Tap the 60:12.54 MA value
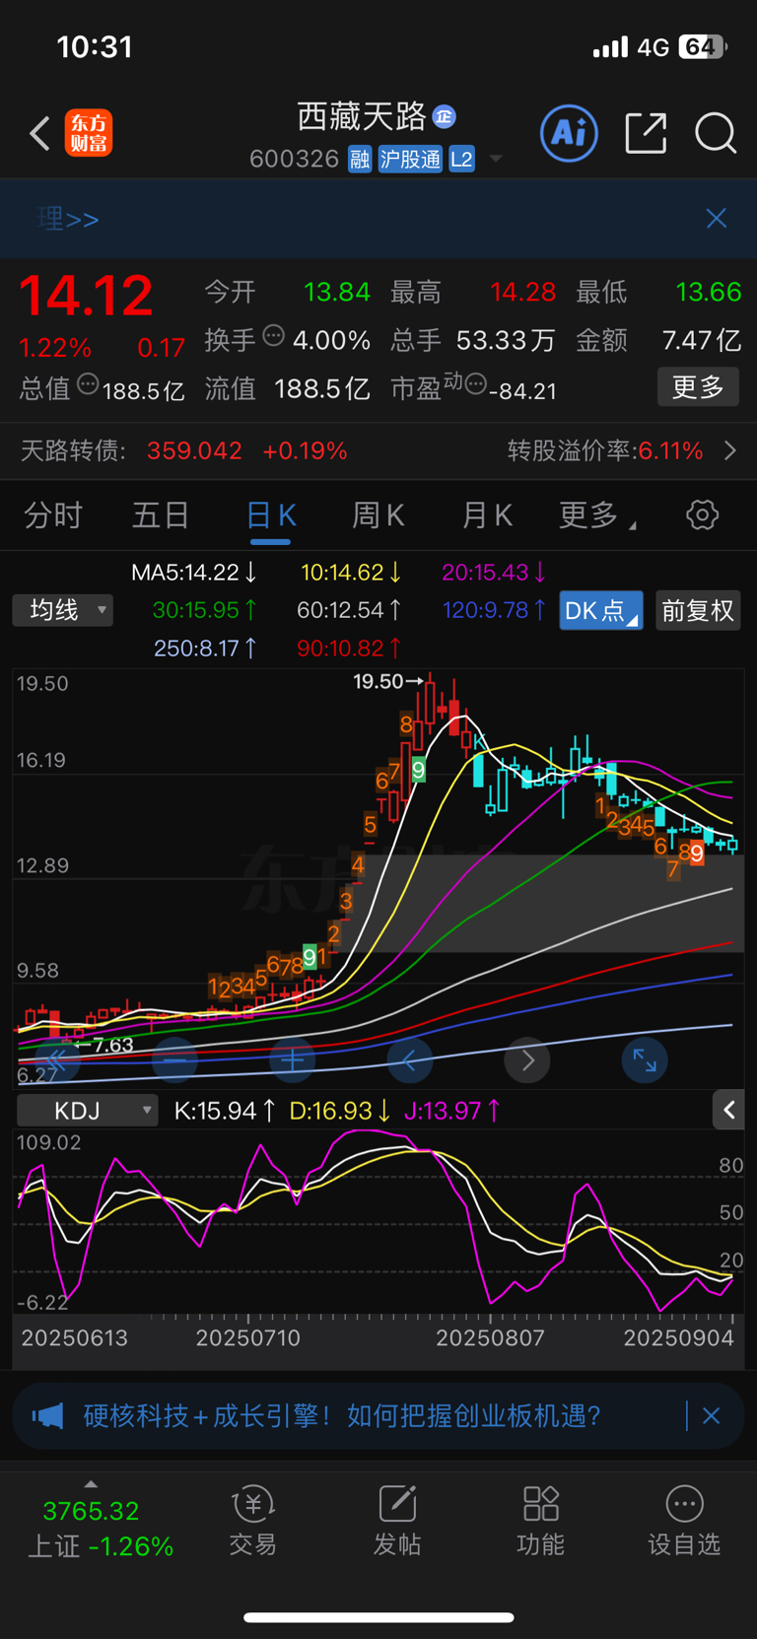Image resolution: width=757 pixels, height=1639 pixels. [x=349, y=610]
